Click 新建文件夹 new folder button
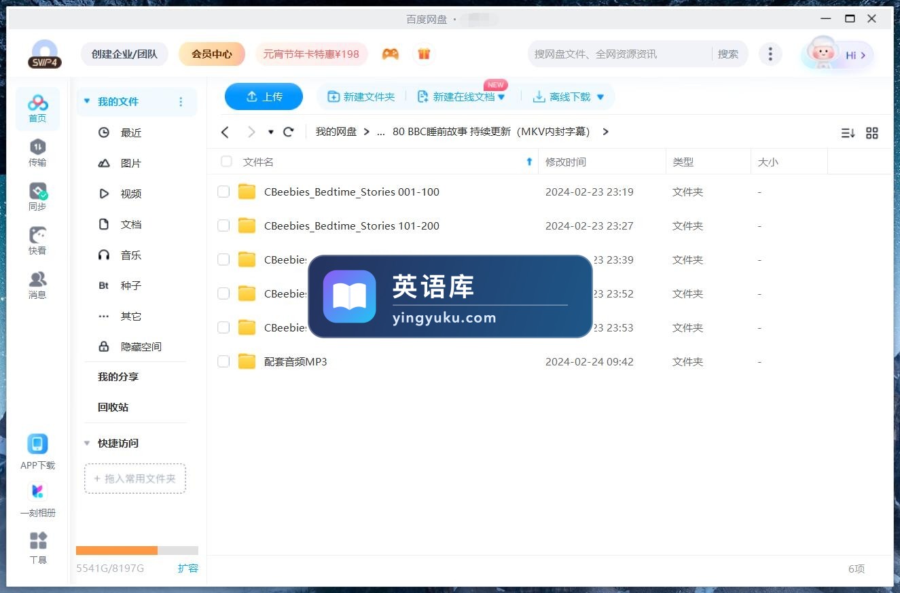 [361, 97]
